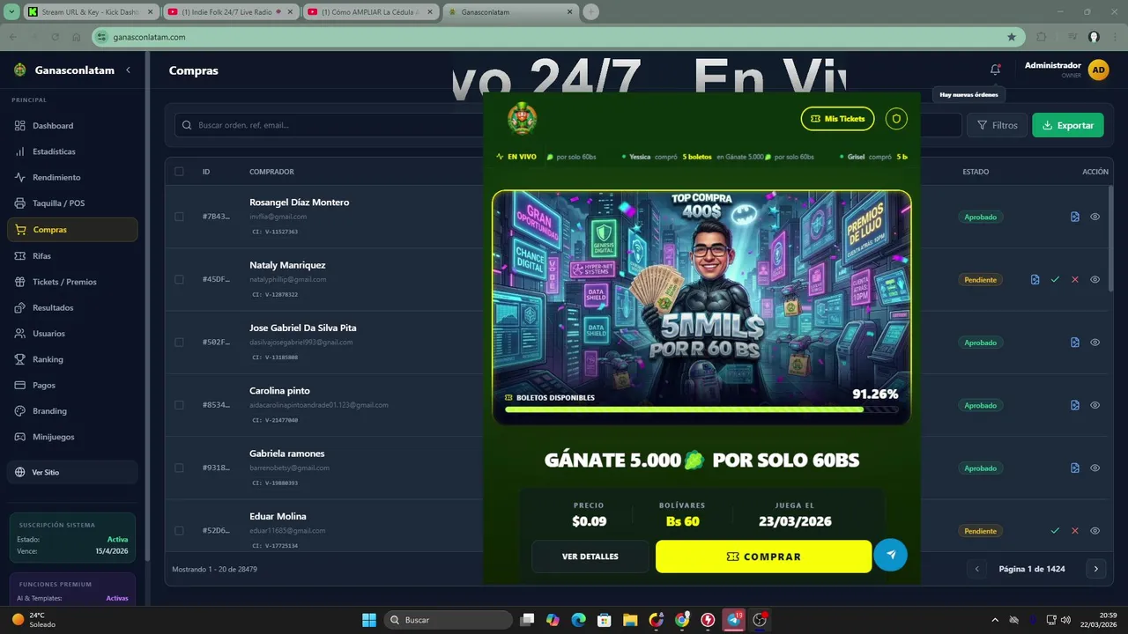Check the Gabriela ramones row checkbox

click(x=179, y=468)
